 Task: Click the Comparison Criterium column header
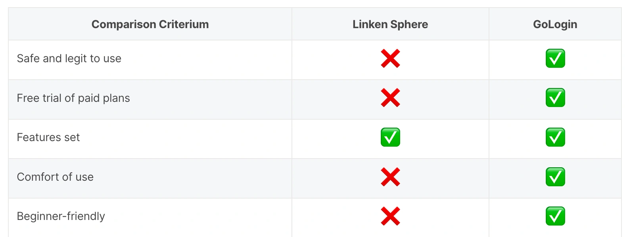(x=150, y=25)
